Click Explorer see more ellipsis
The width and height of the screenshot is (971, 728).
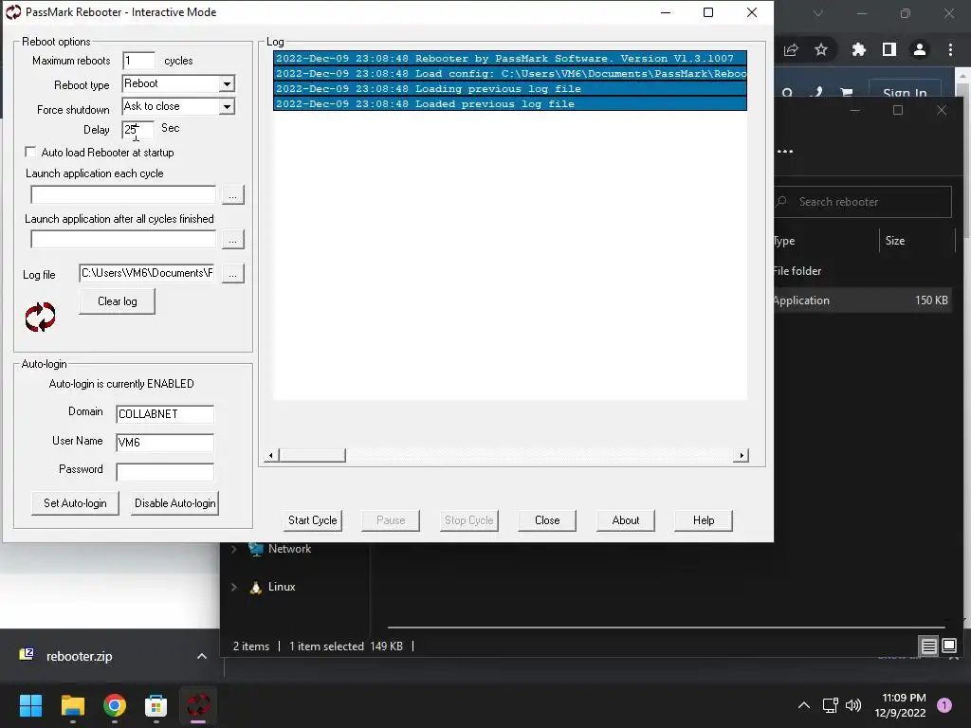785,151
